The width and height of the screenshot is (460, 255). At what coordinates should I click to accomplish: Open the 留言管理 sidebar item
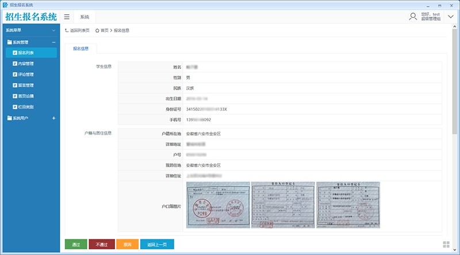[x=23, y=86]
